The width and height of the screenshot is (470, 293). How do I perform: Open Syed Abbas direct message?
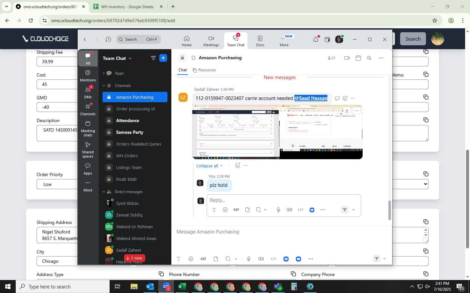coord(135,203)
